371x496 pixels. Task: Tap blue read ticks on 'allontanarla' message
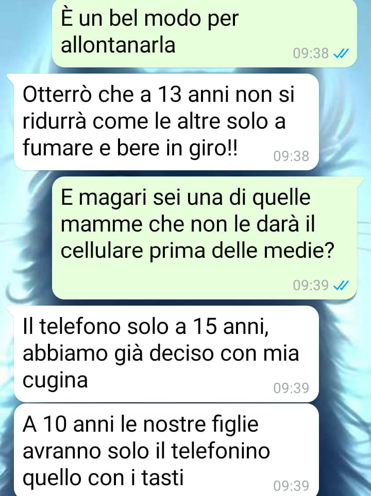[x=341, y=53]
